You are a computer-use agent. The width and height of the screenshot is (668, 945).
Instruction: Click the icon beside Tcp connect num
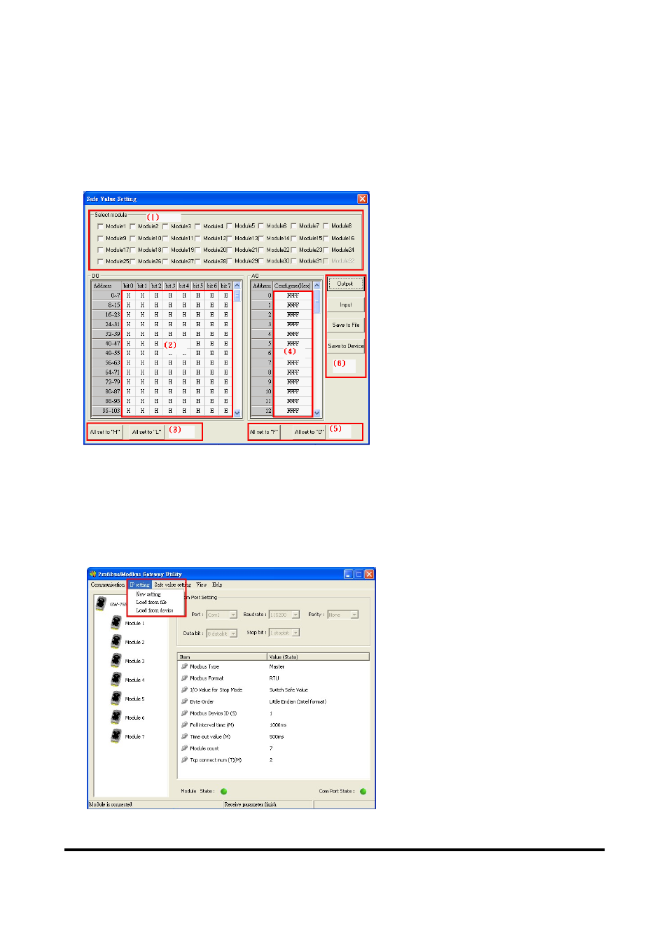click(x=184, y=759)
